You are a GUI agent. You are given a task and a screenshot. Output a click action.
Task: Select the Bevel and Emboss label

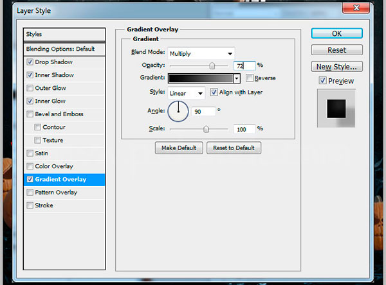coord(59,114)
